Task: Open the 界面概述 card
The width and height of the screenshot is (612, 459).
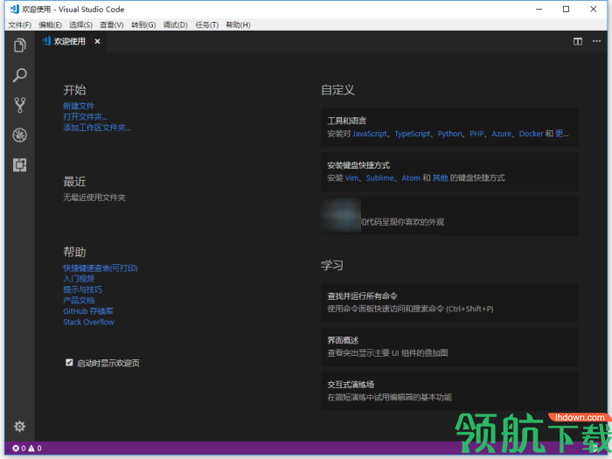Action: (449, 346)
